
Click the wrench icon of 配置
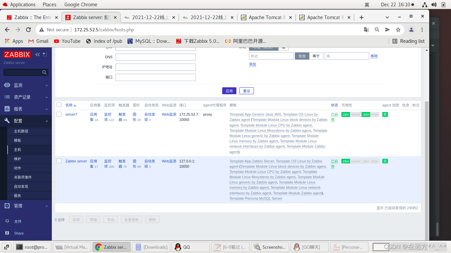coord(7,121)
